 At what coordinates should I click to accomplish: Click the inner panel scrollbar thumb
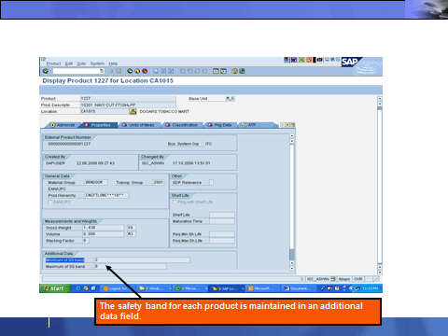click(x=292, y=255)
